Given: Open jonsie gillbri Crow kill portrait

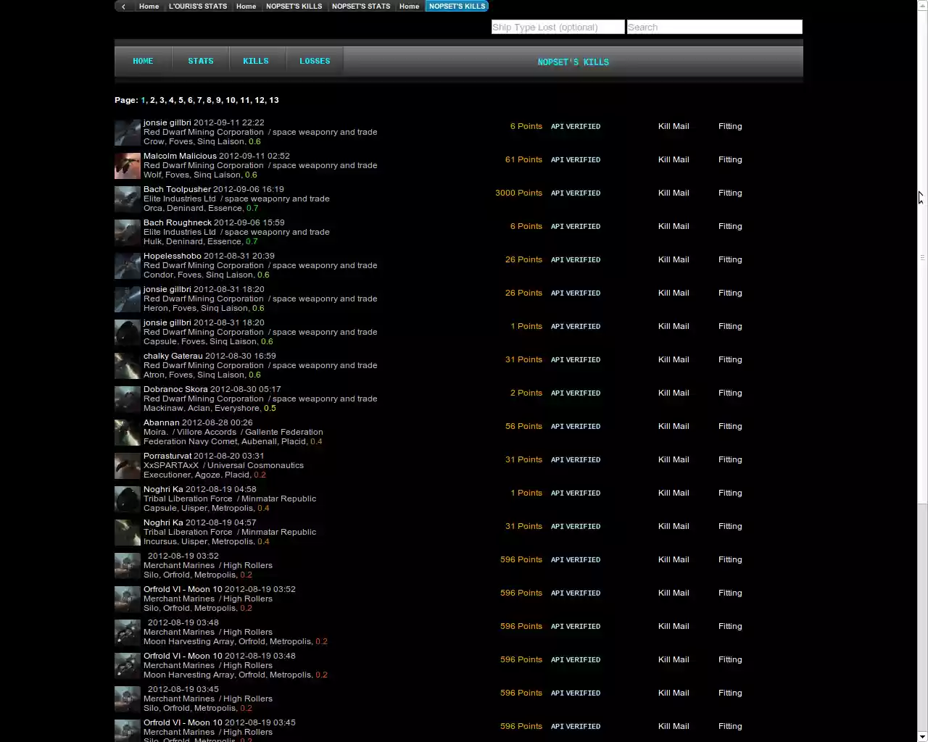Looking at the screenshot, I should click(128, 133).
